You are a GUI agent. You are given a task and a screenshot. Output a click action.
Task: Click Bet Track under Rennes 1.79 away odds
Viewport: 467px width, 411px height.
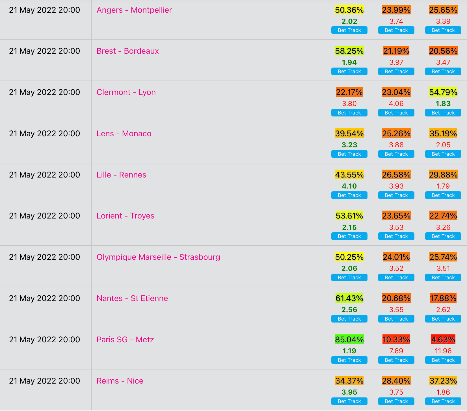(x=443, y=195)
